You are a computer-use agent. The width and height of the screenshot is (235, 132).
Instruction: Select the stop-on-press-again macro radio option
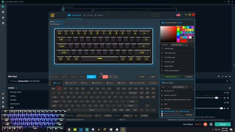[162, 115]
